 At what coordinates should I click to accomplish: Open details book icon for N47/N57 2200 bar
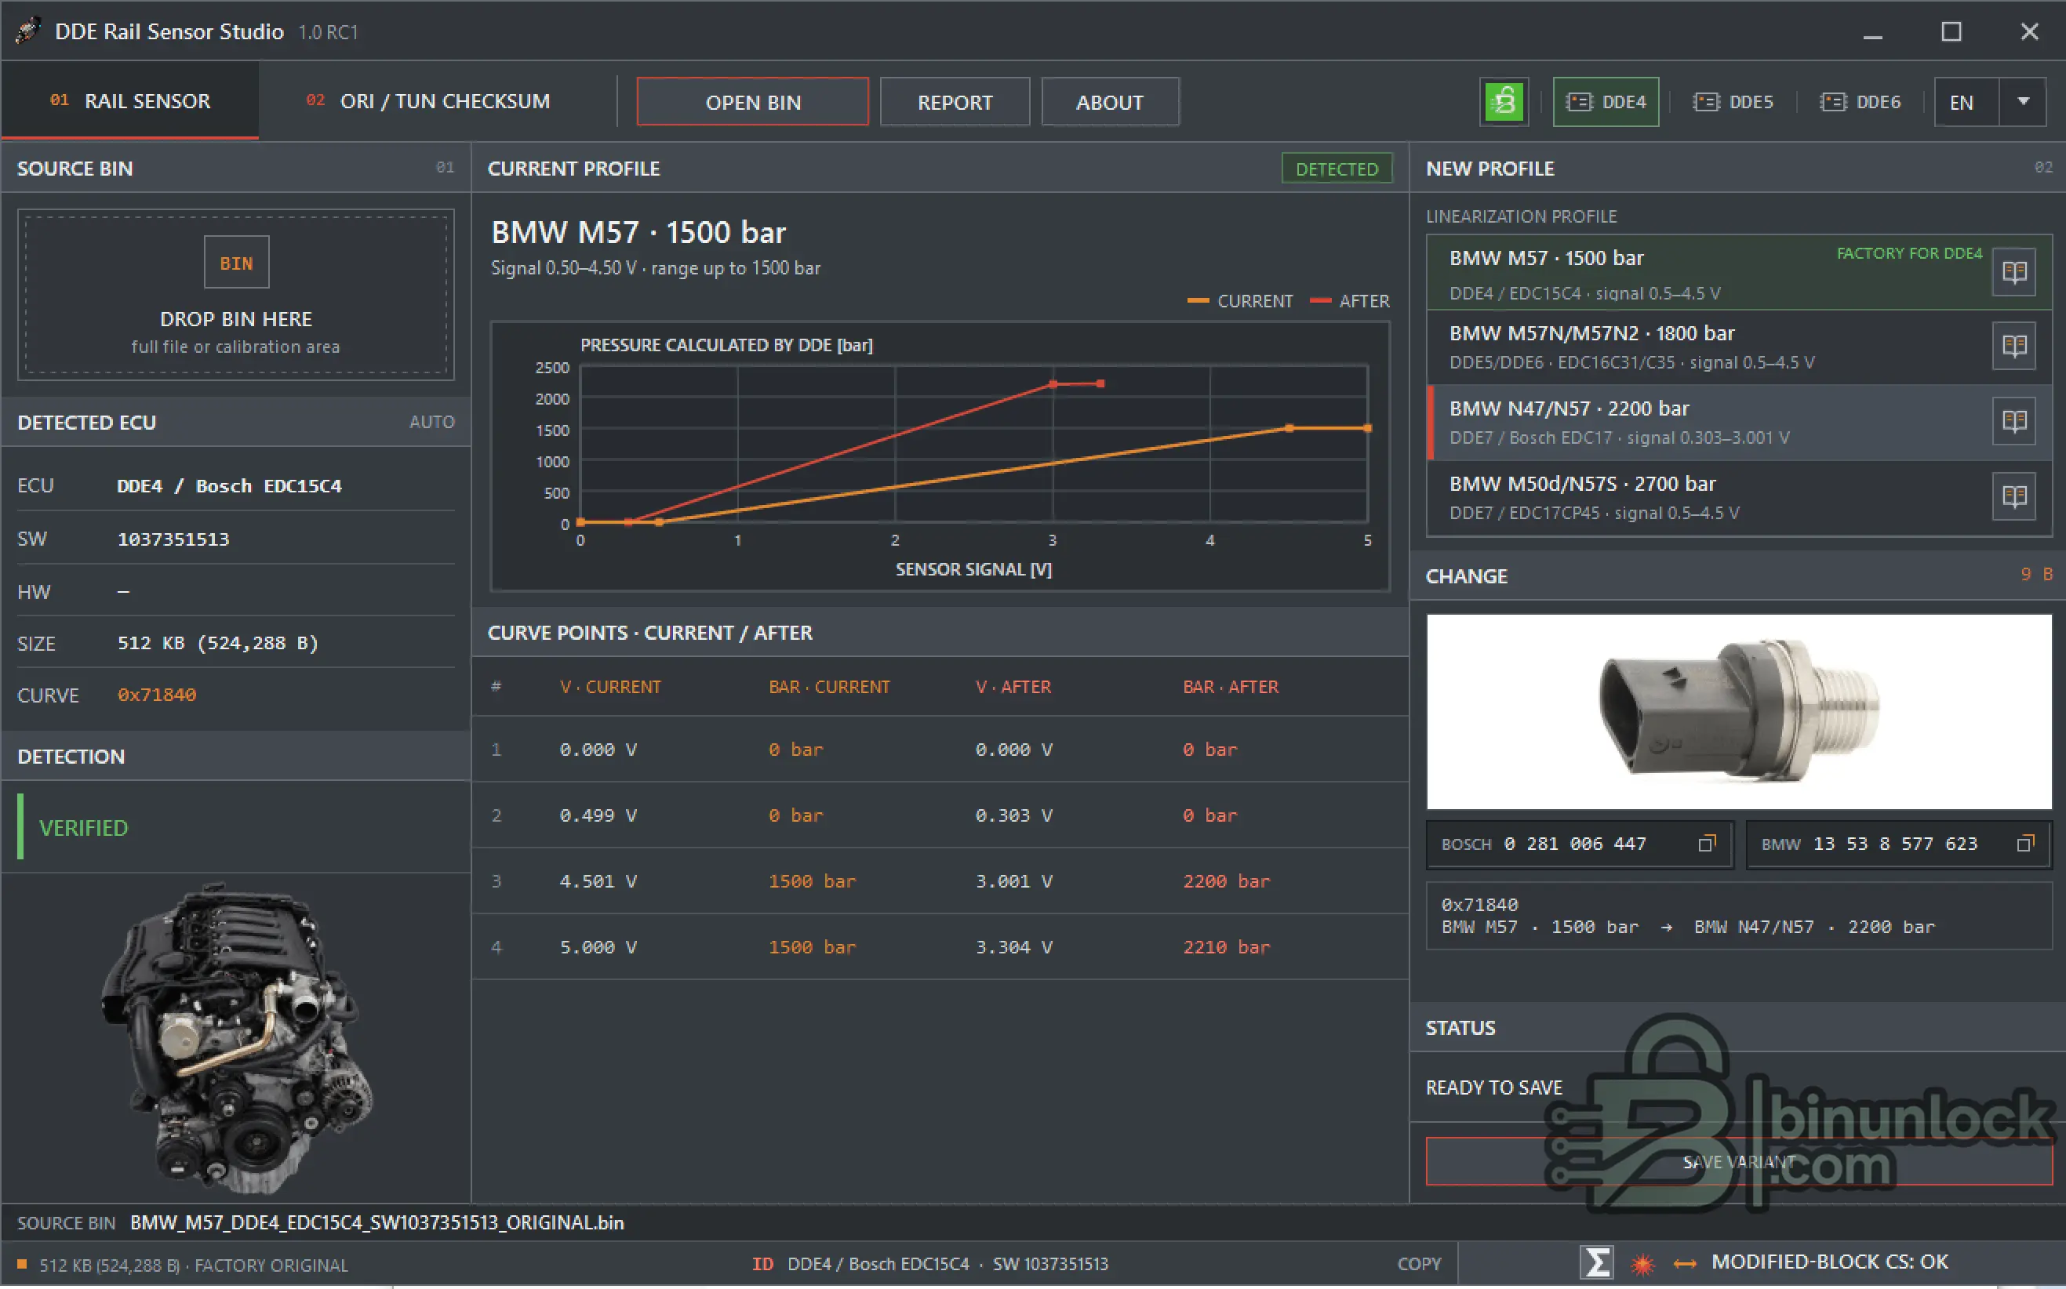2014,421
